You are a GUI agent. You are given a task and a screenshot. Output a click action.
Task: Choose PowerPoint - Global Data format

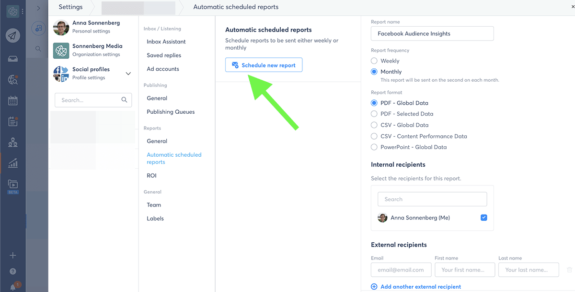[374, 147]
